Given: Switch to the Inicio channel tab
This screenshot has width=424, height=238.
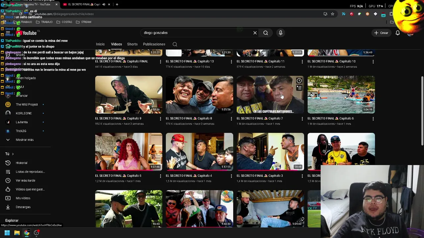Looking at the screenshot, I should pyautogui.click(x=100, y=44).
